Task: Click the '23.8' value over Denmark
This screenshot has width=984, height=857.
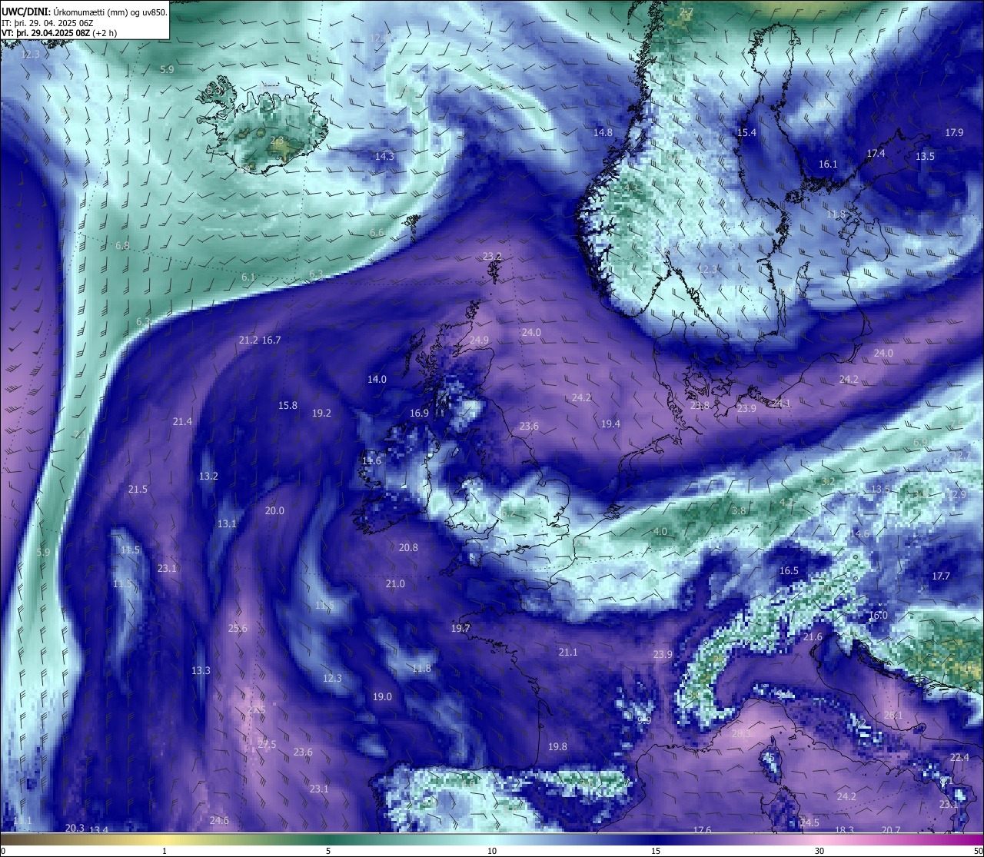Action: [x=700, y=405]
